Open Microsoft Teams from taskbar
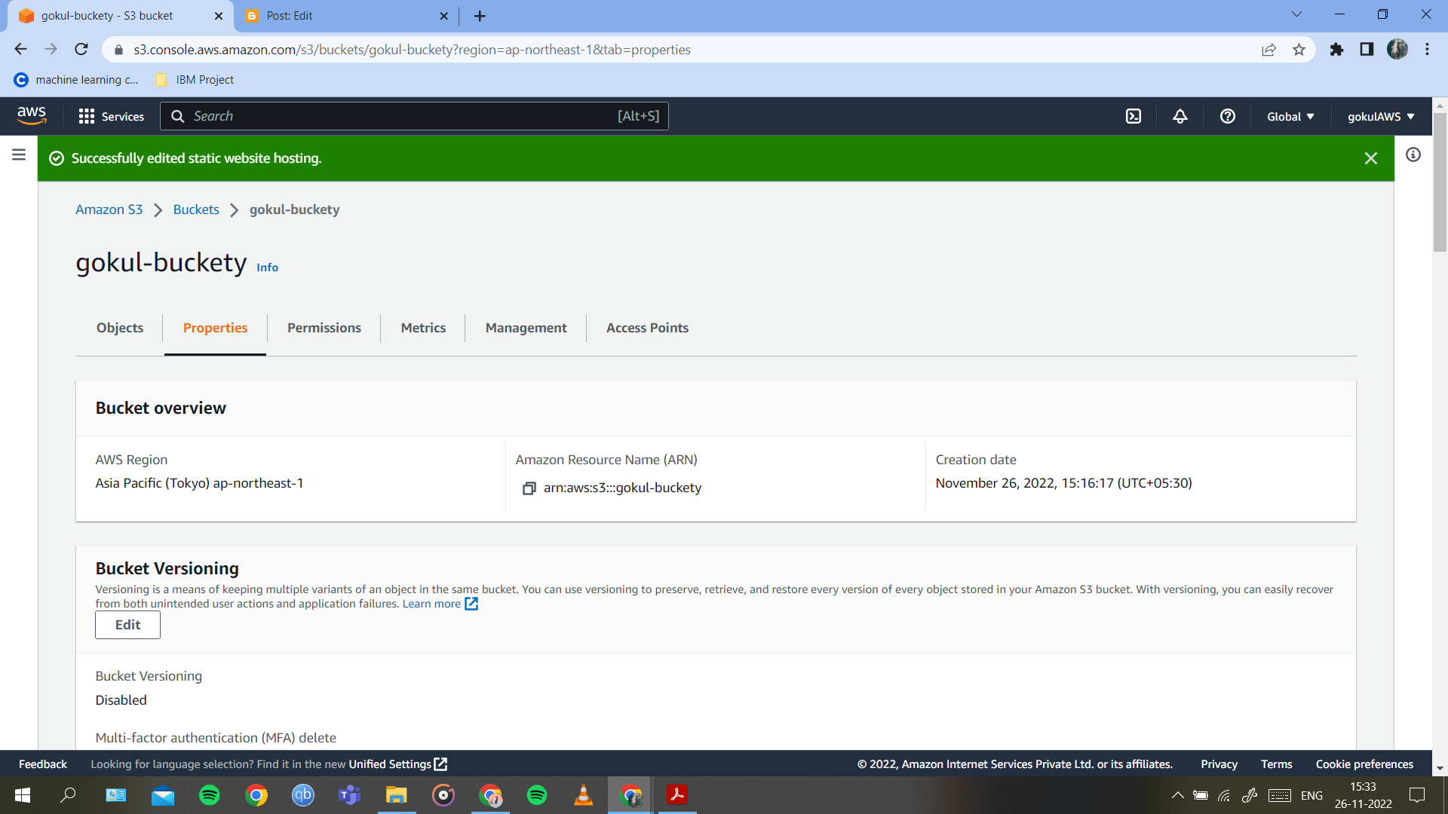 pos(349,795)
